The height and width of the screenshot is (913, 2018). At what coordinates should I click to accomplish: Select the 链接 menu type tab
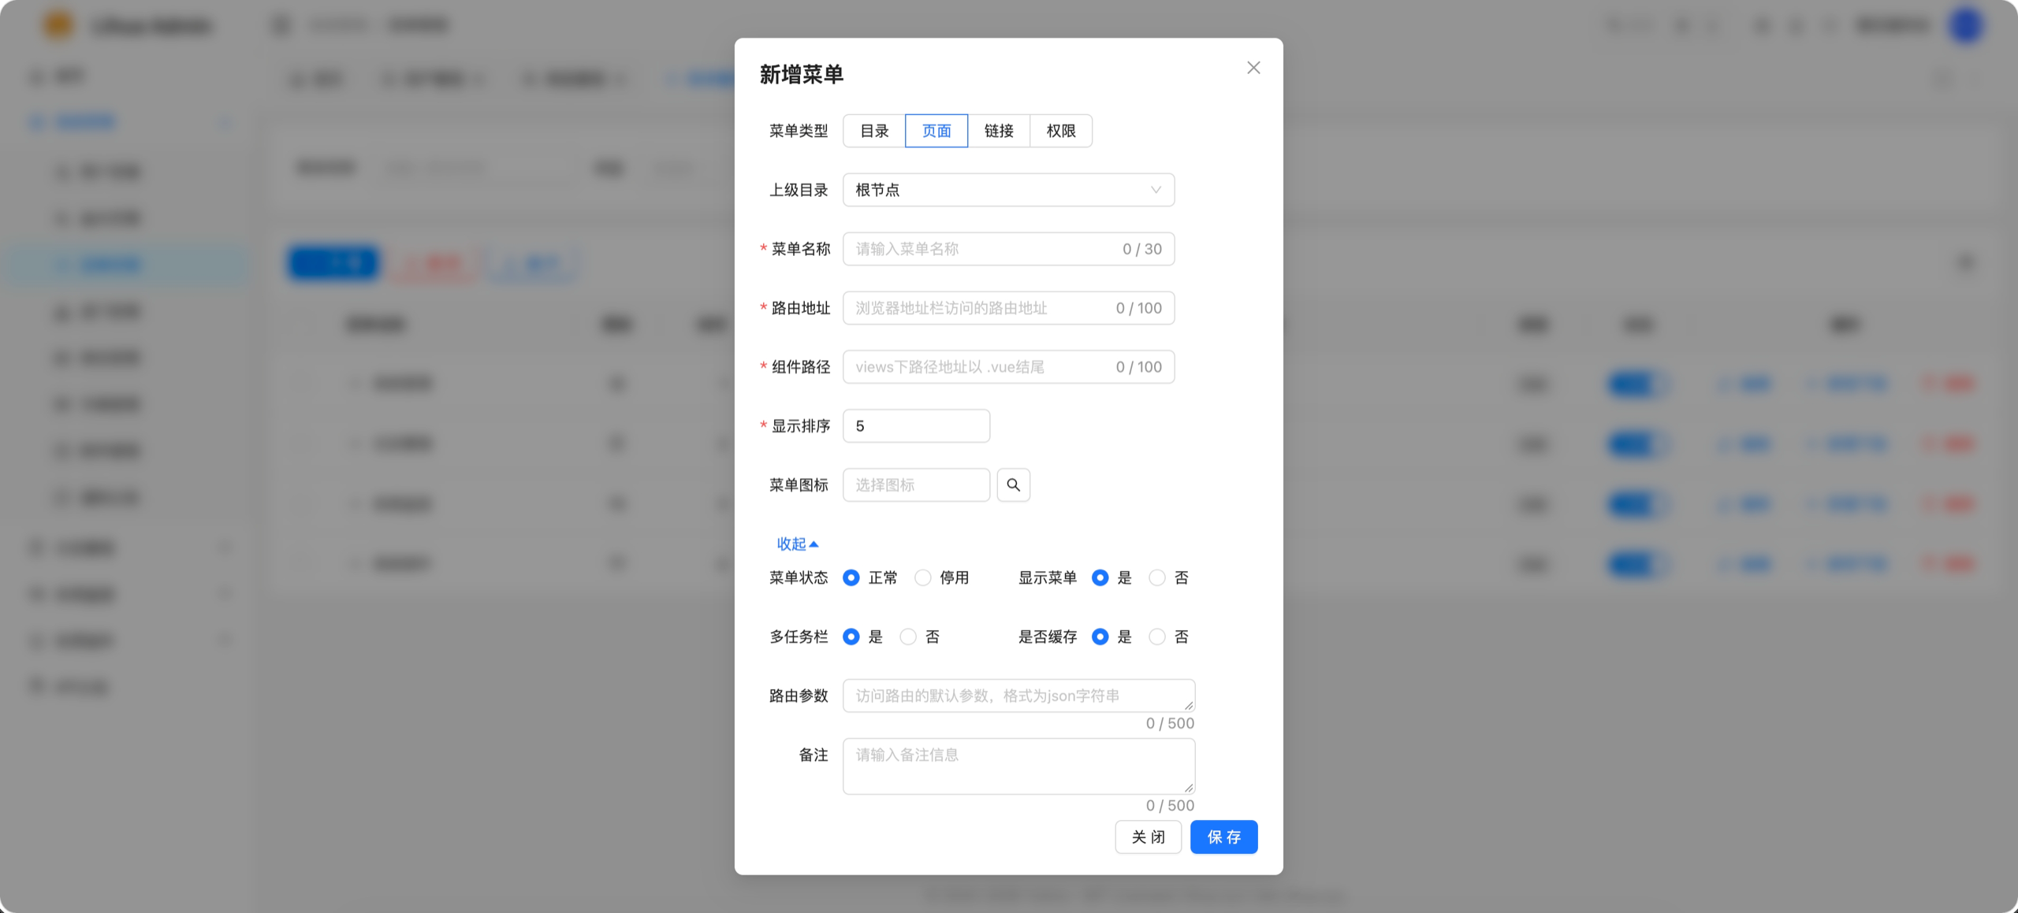(x=999, y=131)
